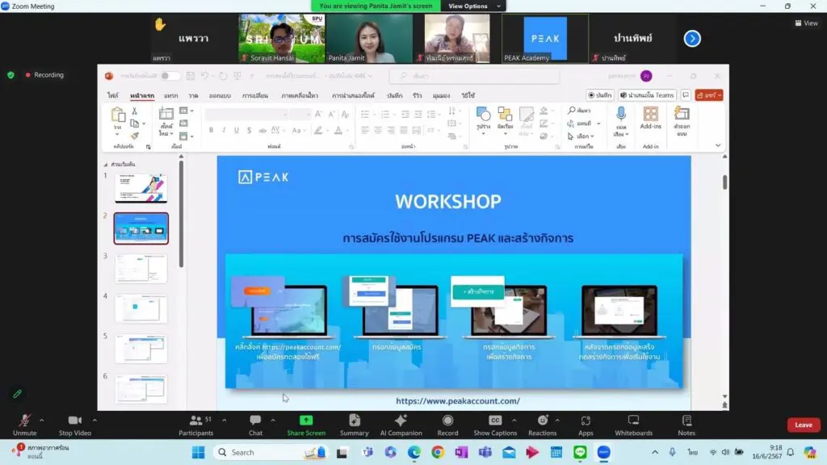
Task: Open the Summary tab
Action: (x=354, y=425)
